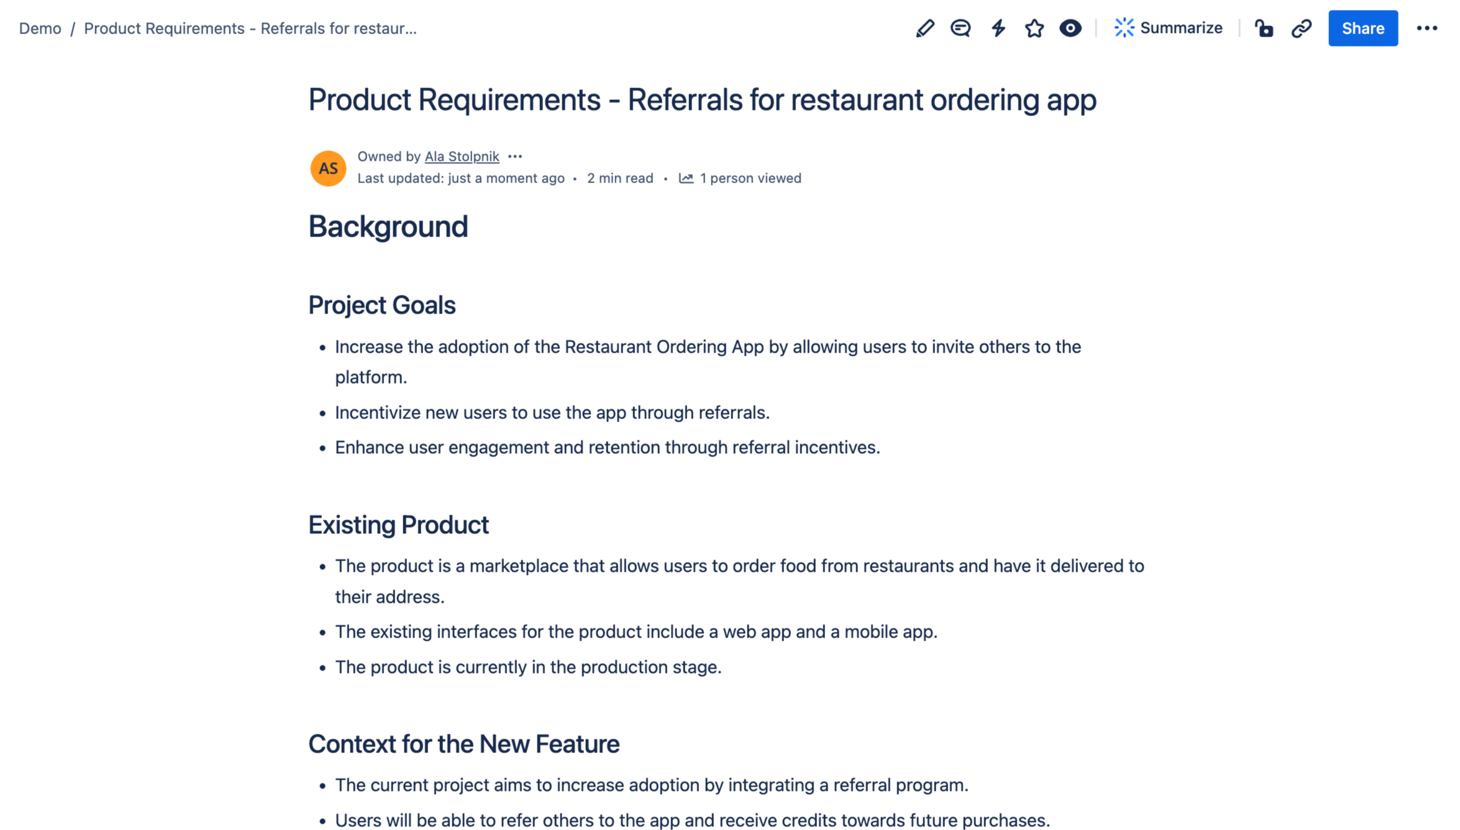The height and width of the screenshot is (830, 1460).
Task: Click the Project Goals heading
Action: pos(381,305)
